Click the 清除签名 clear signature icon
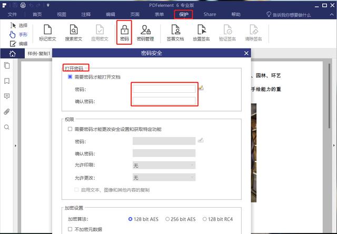Image resolution: width=337 pixels, height=234 pixels. click(x=254, y=33)
